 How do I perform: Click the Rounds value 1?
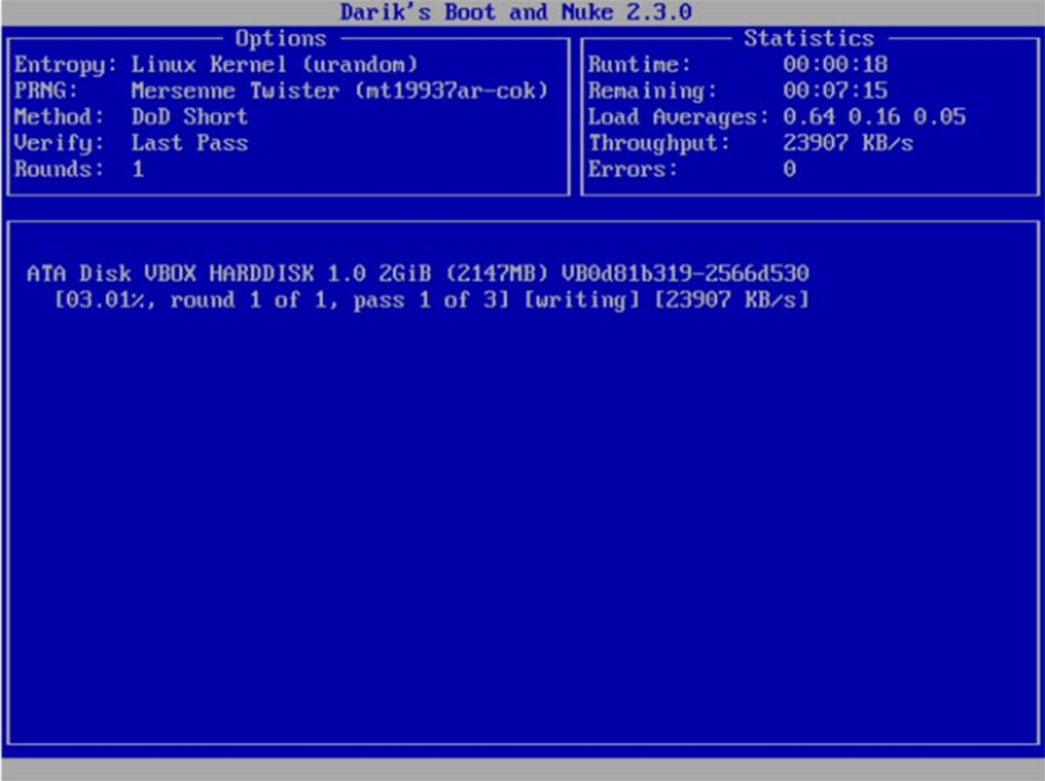click(x=138, y=169)
